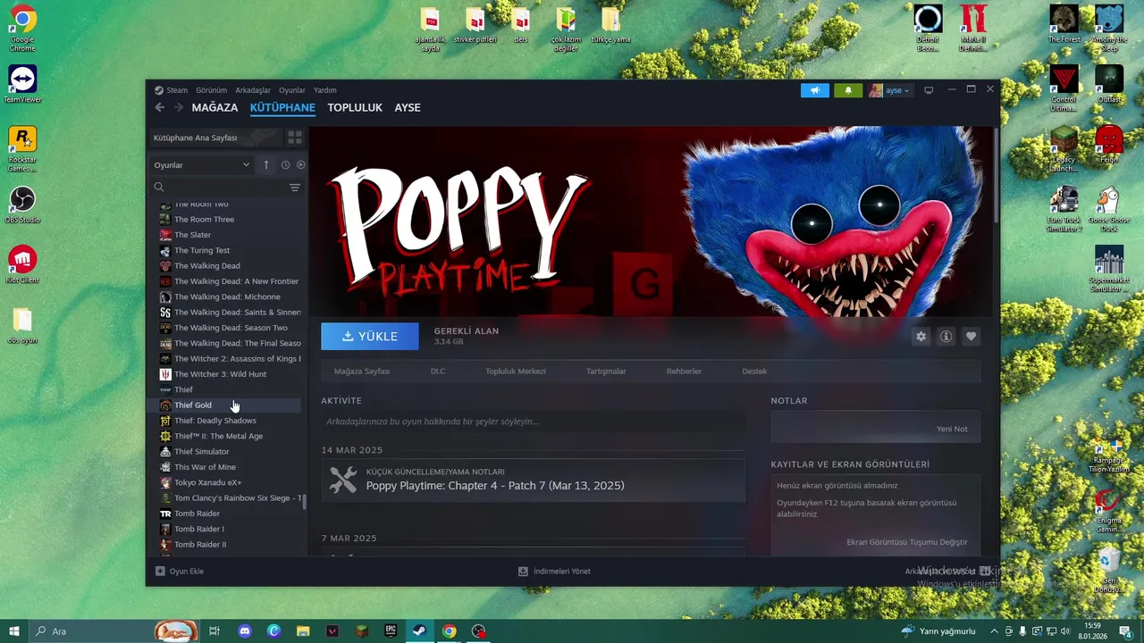This screenshot has height=643, width=1144.
Task: Open TeamViewer desktop shortcut
Action: pyautogui.click(x=22, y=84)
